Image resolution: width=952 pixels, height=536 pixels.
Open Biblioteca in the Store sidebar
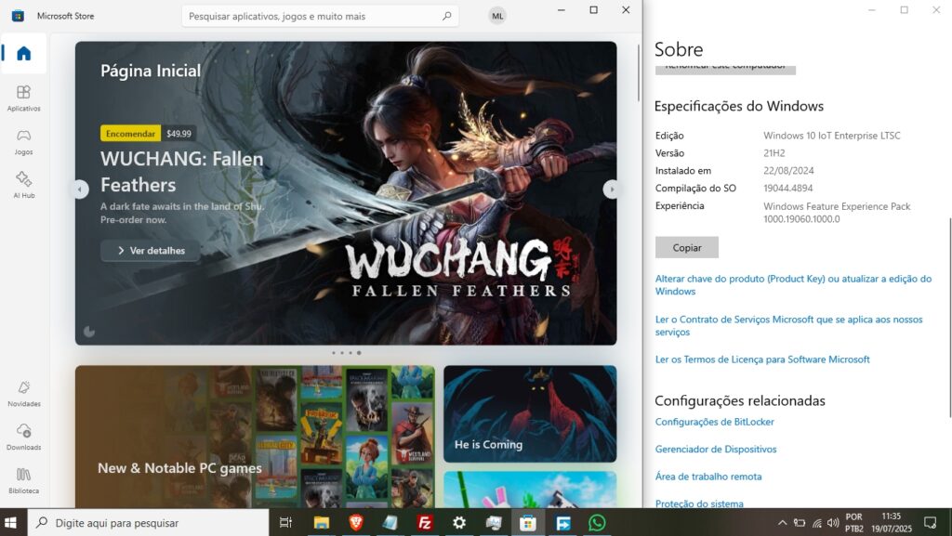(23, 481)
